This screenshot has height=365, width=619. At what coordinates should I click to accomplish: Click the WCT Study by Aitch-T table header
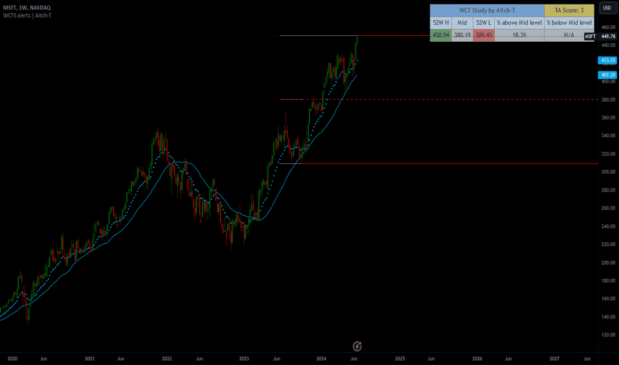[487, 10]
